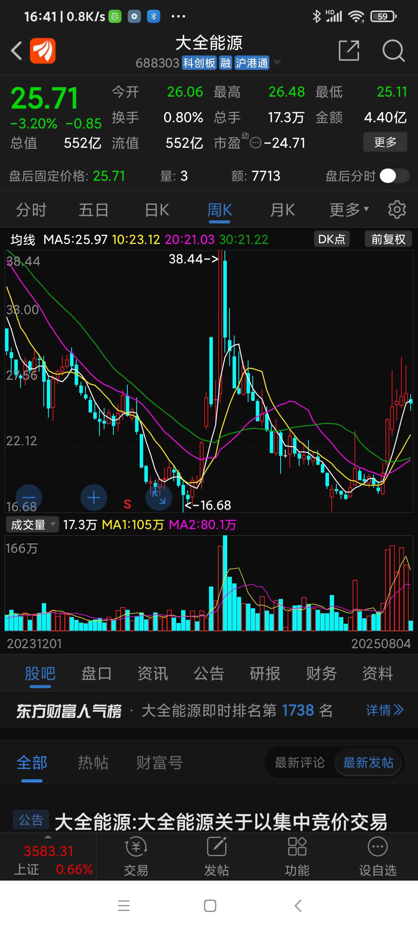Tap the volume bar chart area
Image resolution: width=418 pixels, height=931 pixels.
coord(209,583)
